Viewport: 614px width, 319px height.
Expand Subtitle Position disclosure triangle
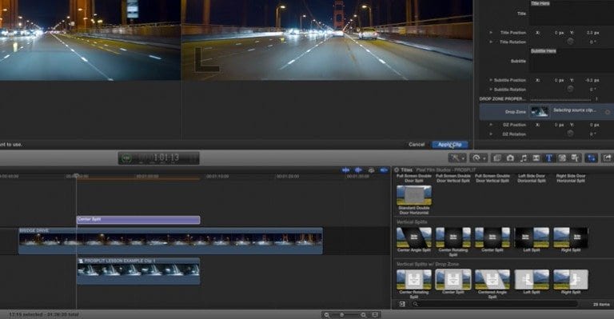pos(491,80)
